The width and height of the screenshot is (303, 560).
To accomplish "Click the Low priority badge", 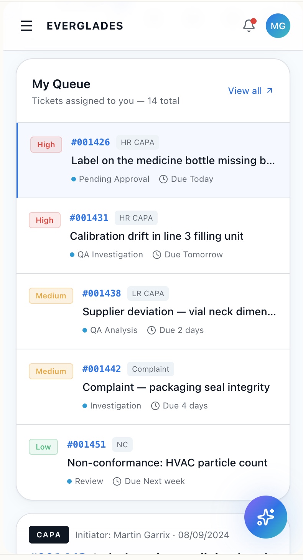I will point(43,447).
